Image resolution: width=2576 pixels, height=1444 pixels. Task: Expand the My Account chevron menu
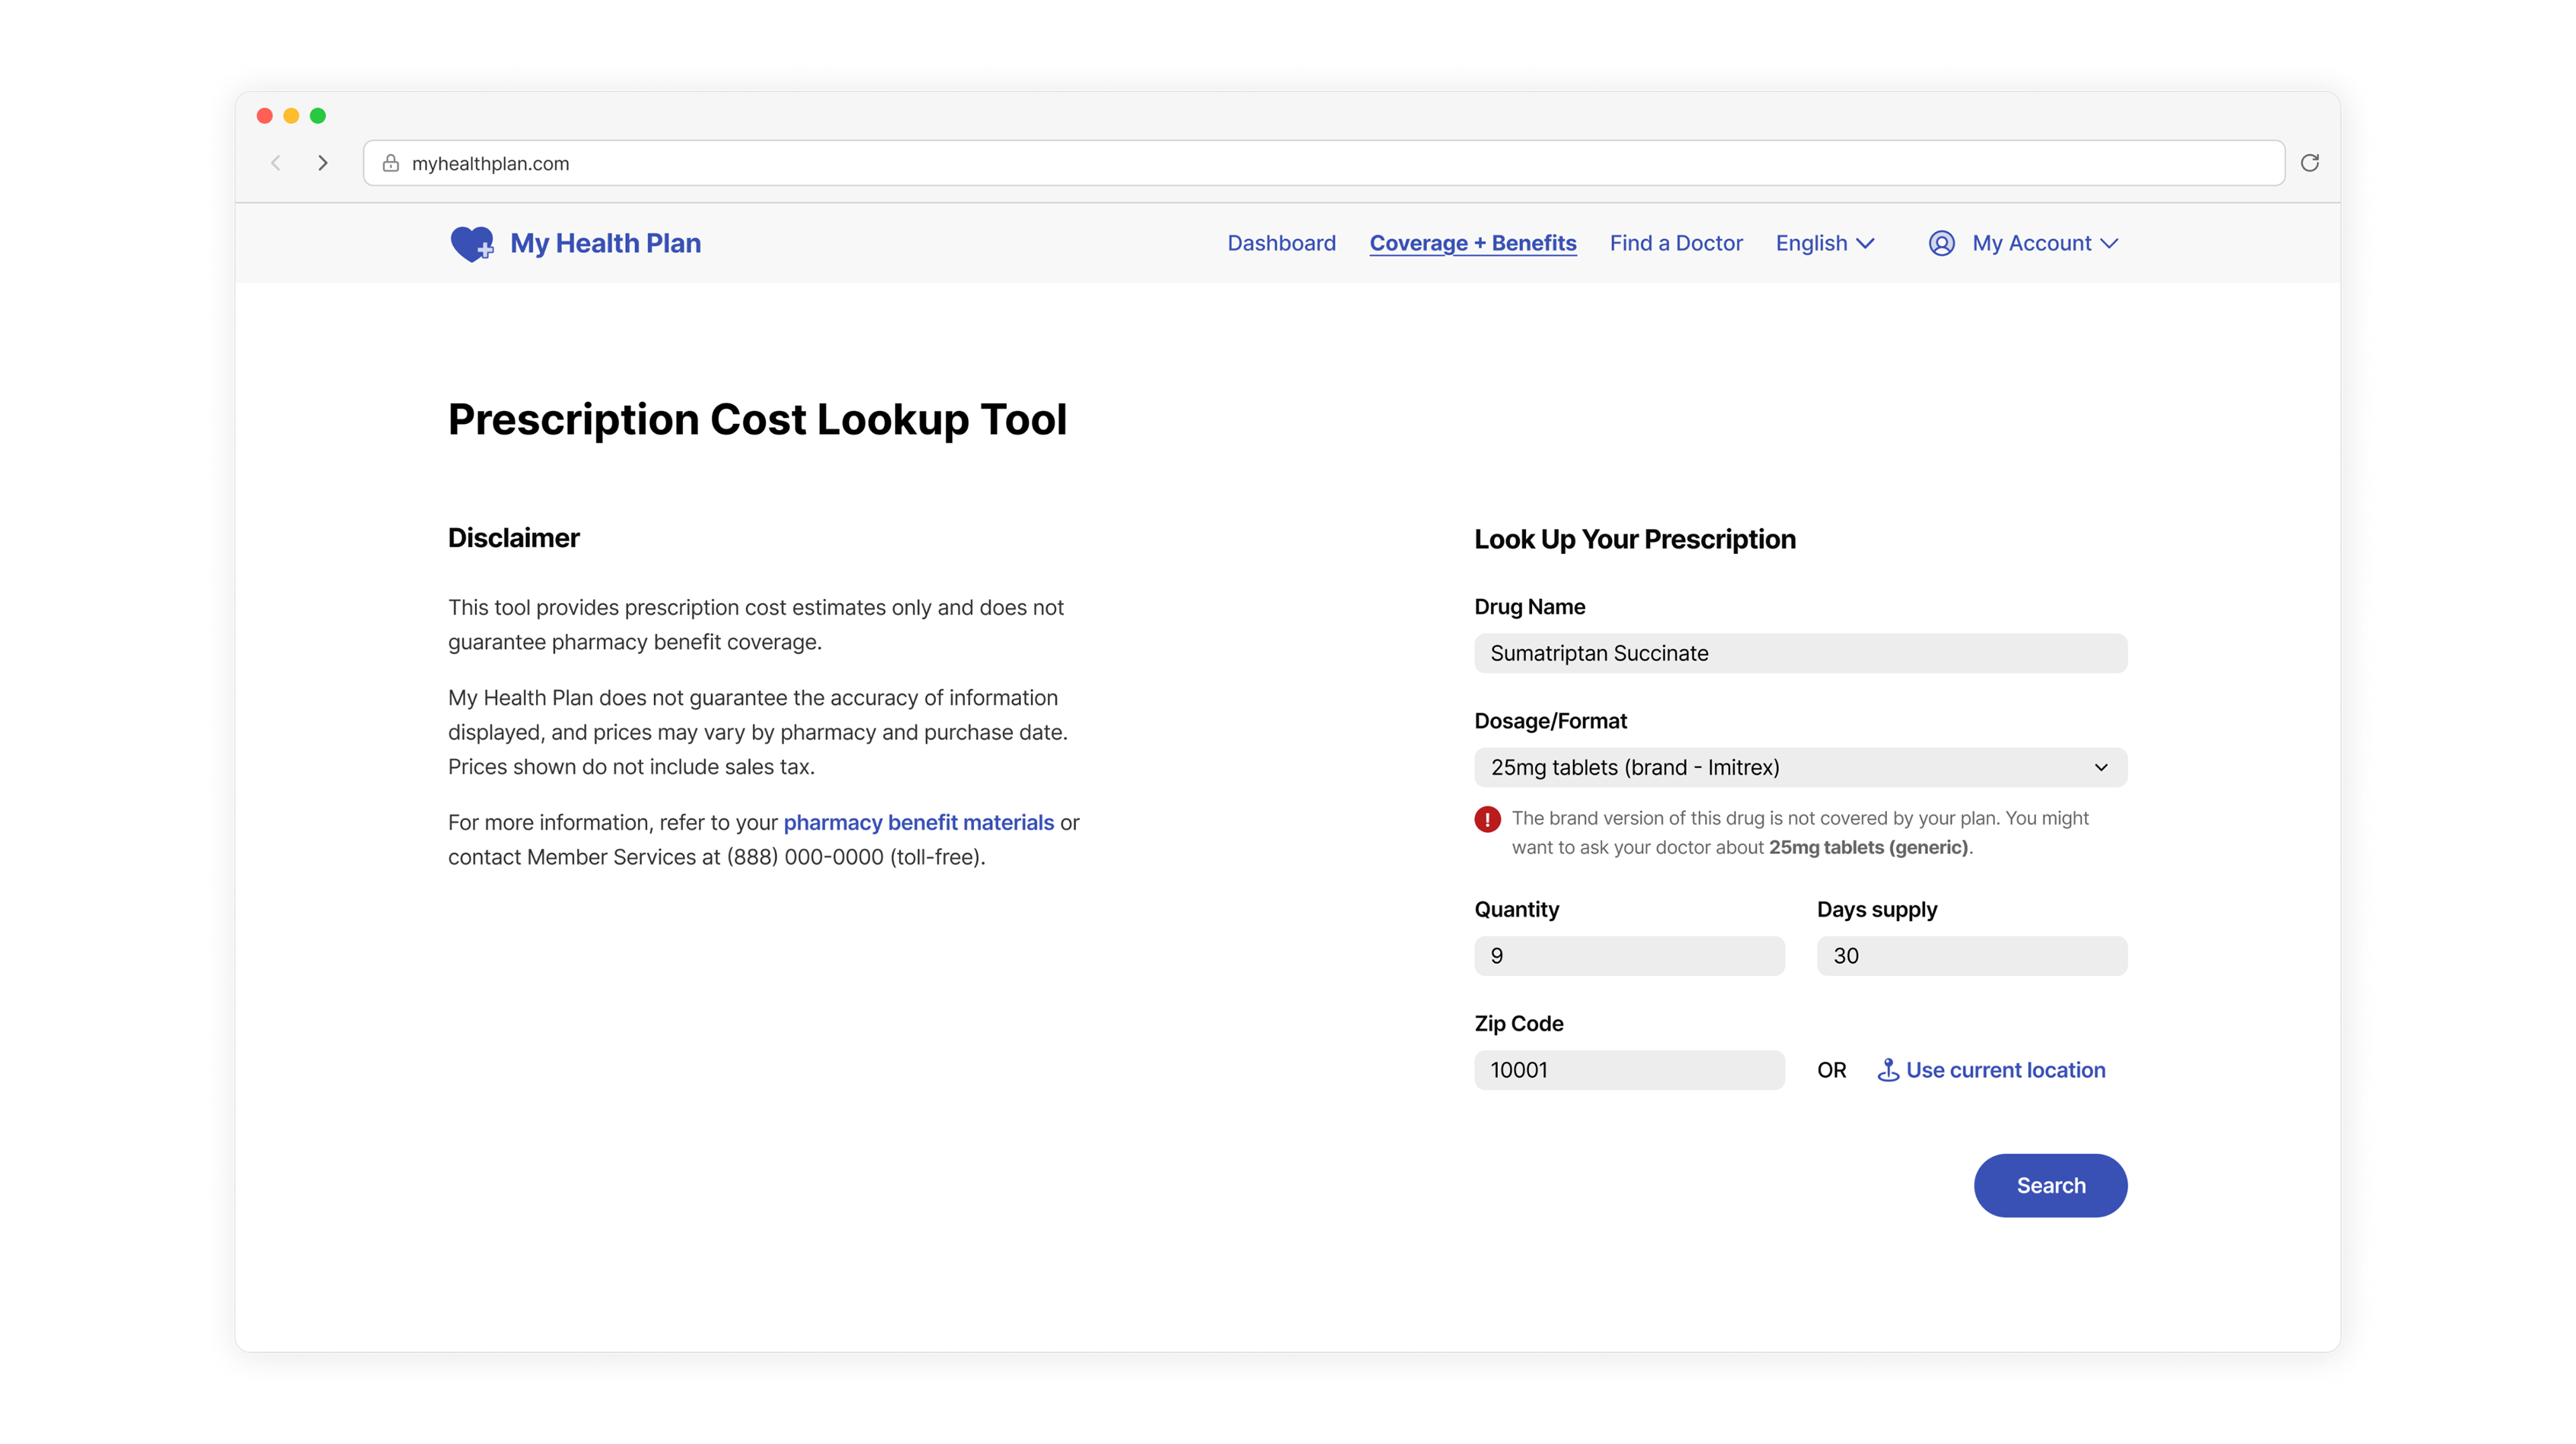(x=2109, y=243)
